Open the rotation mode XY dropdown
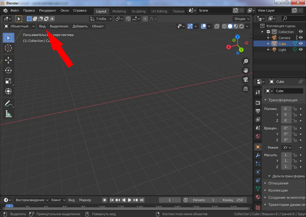 coord(286,148)
